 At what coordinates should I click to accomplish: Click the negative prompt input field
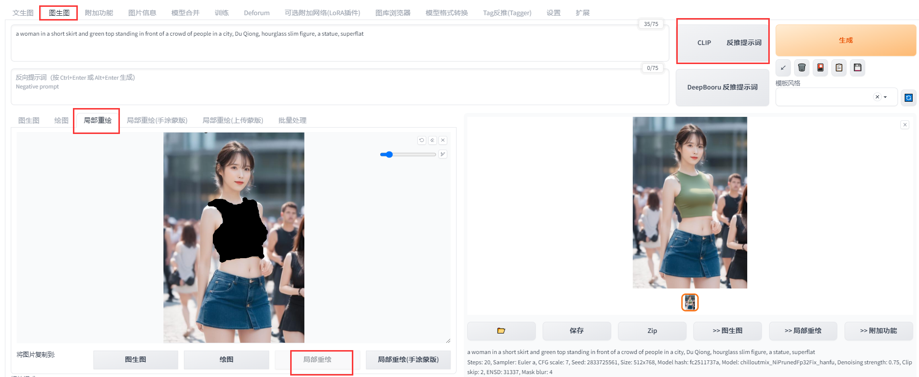340,87
